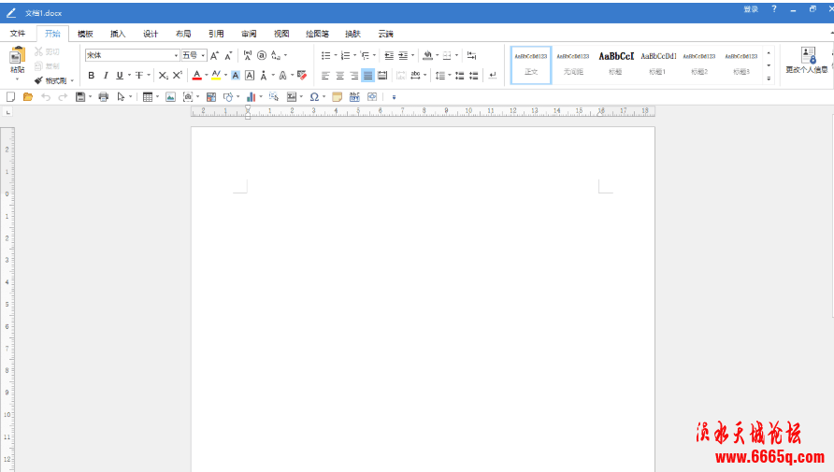
Task: Switch to the 视图 tab
Action: click(281, 34)
